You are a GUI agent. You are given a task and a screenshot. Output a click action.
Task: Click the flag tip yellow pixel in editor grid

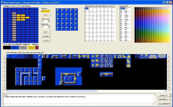(x=27, y=18)
